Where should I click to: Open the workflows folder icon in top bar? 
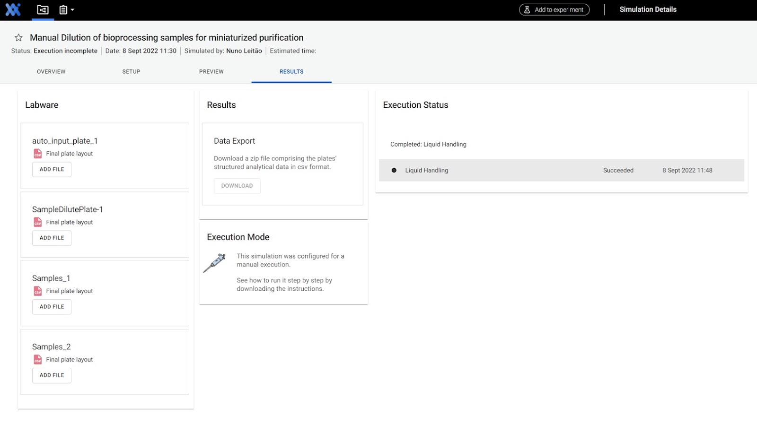43,9
